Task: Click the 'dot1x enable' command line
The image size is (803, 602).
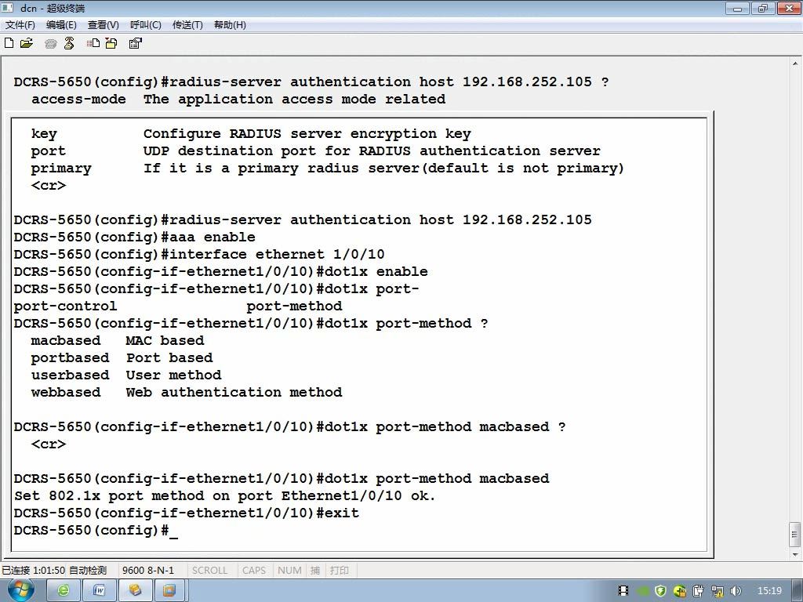Action: (x=220, y=271)
